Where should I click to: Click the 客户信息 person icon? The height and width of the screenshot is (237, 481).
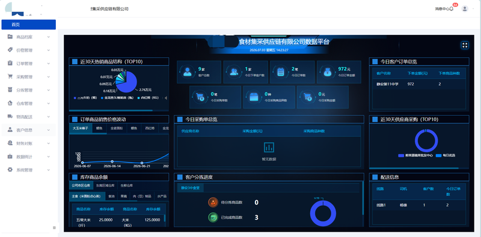[x=10, y=130]
